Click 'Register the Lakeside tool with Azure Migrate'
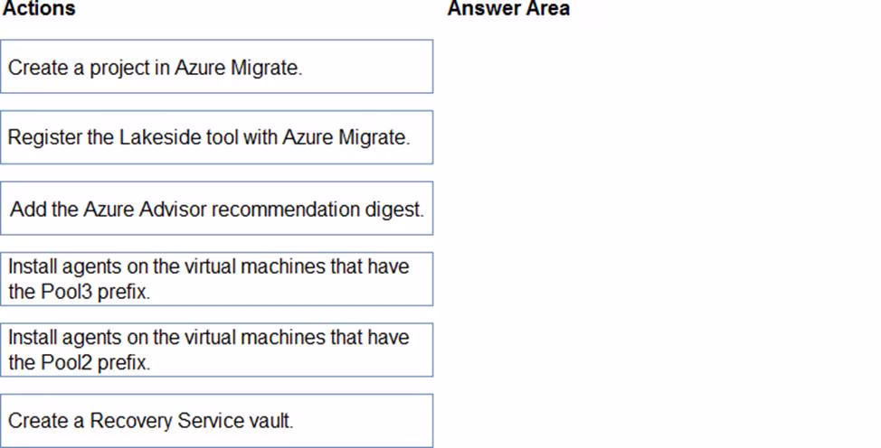Viewport: 881px width, 448px height. pyautogui.click(x=216, y=137)
